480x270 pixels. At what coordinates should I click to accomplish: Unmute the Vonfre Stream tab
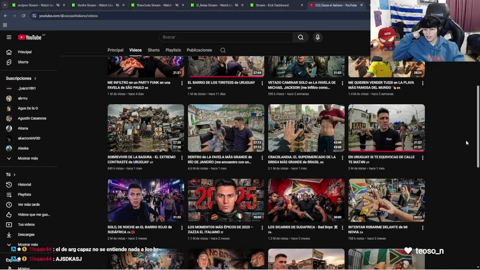(117, 5)
